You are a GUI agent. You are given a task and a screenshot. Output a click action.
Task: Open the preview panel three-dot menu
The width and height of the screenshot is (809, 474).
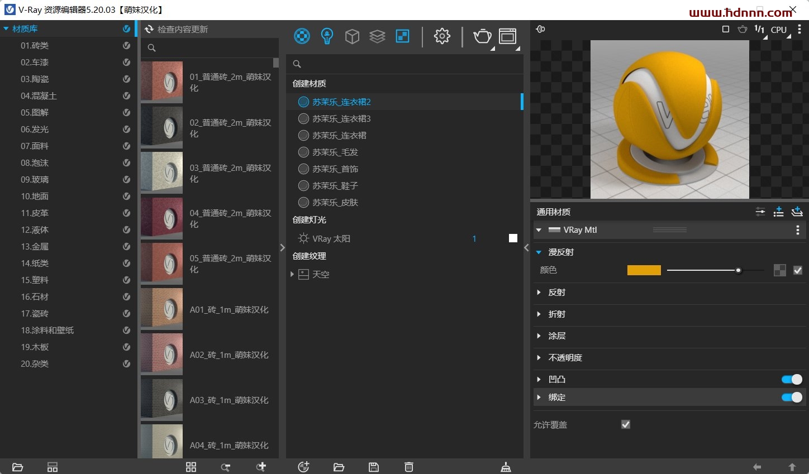800,29
